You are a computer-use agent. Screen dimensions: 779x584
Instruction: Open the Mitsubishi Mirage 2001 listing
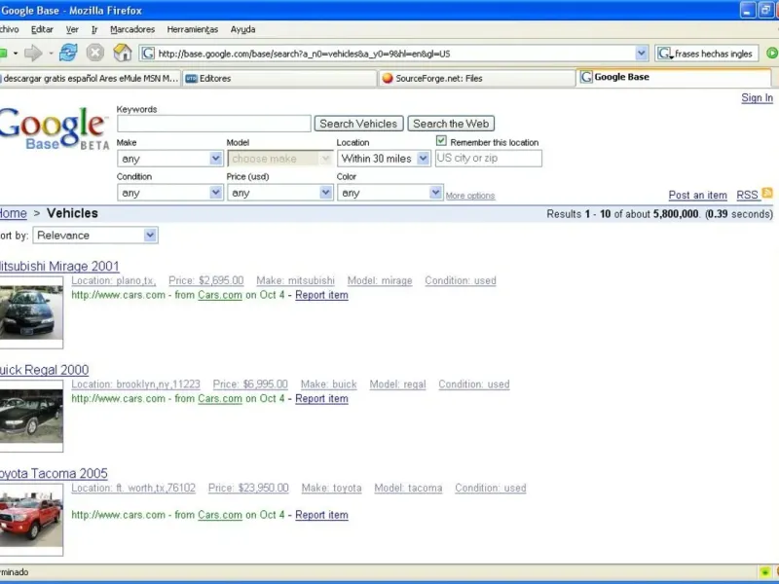(59, 266)
